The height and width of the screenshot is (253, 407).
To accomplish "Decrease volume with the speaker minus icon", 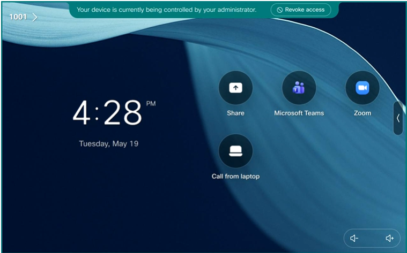I will point(354,238).
